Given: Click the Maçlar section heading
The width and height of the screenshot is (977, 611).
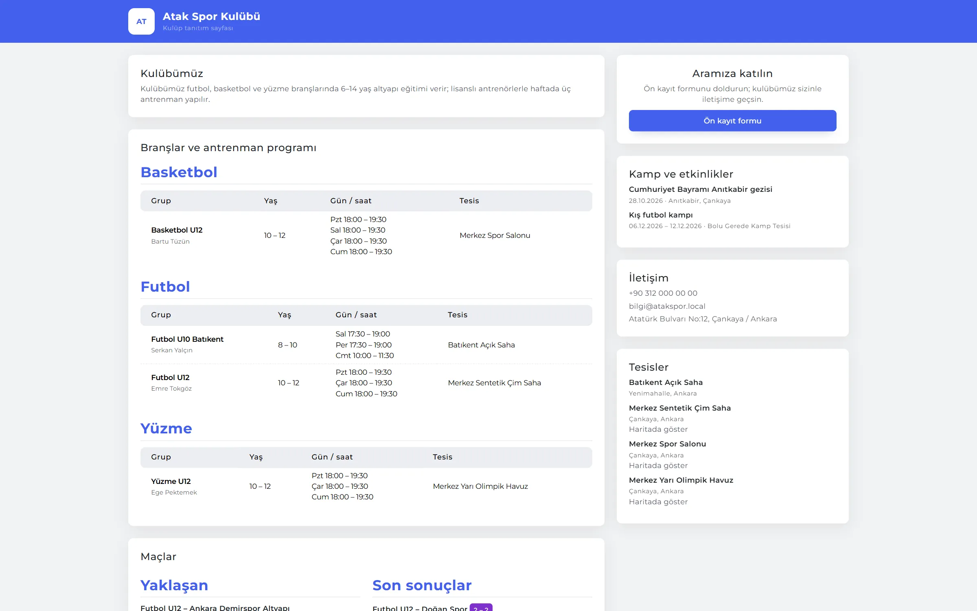Looking at the screenshot, I should [158, 557].
